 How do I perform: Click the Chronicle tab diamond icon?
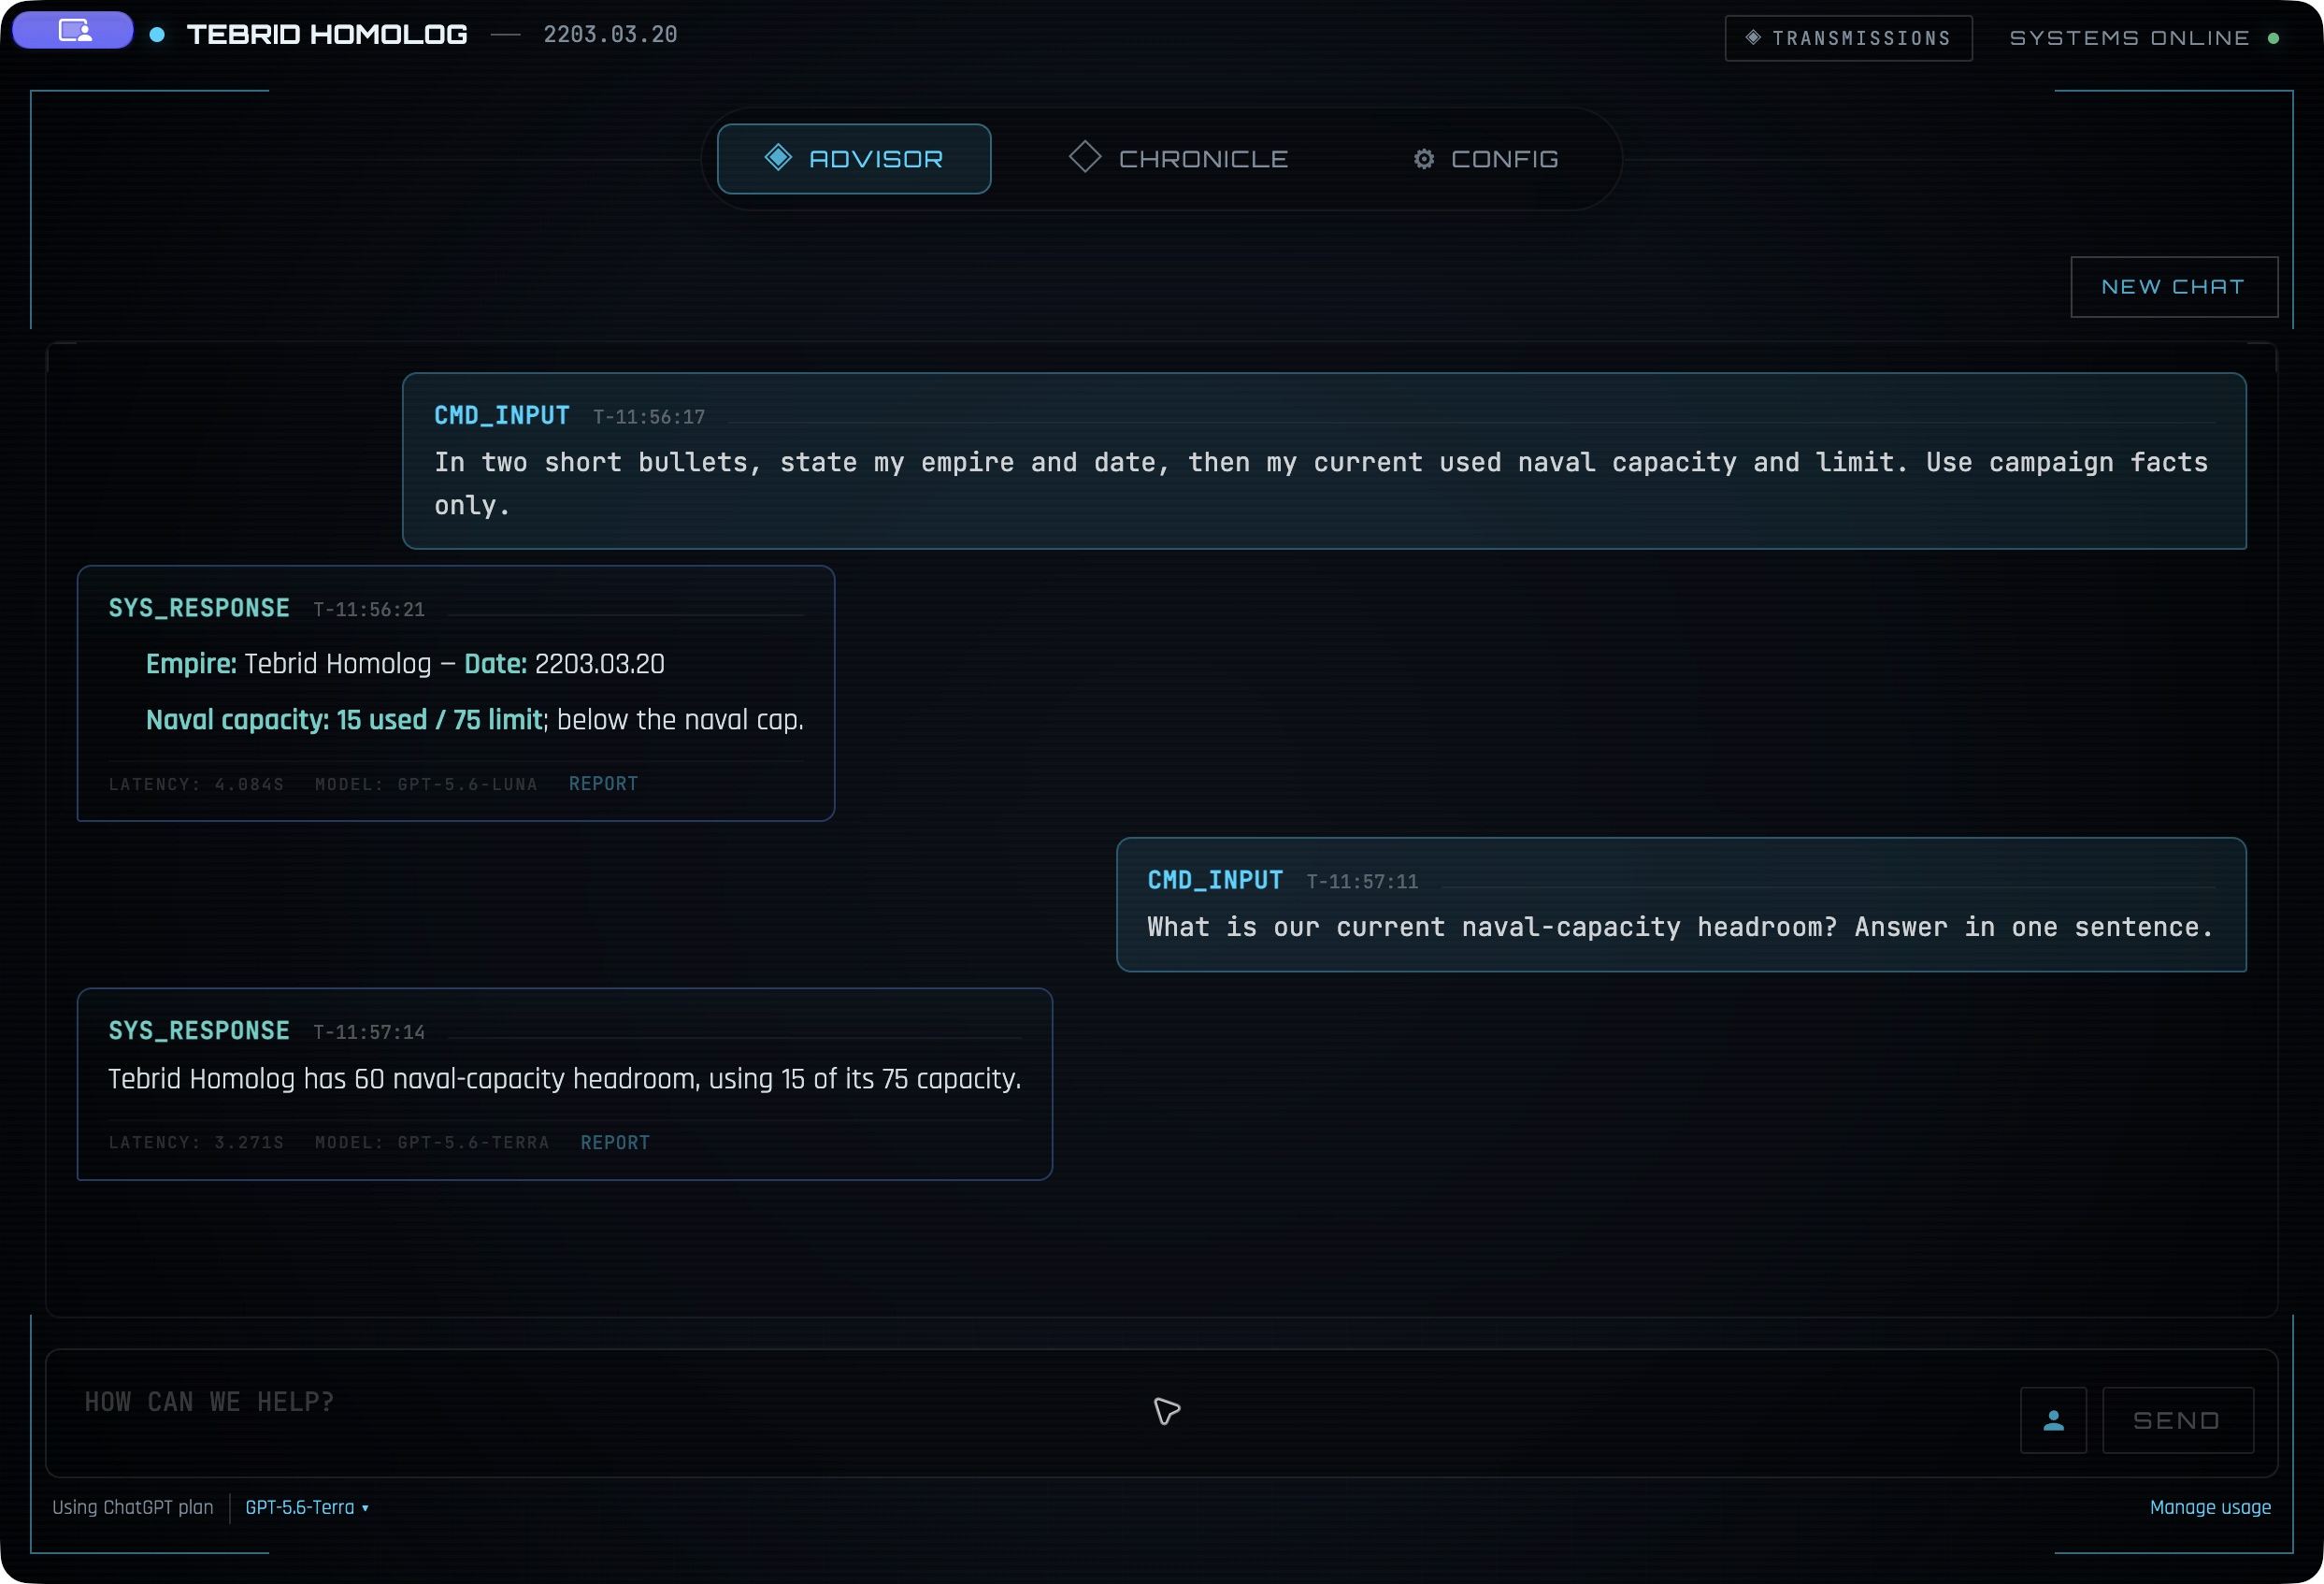[x=1085, y=157]
